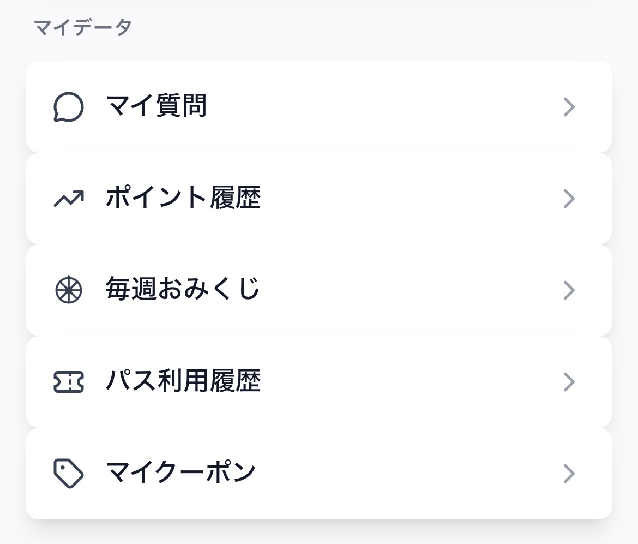Click the middle of the マイ質問 card
The width and height of the screenshot is (638, 544).
tap(319, 107)
